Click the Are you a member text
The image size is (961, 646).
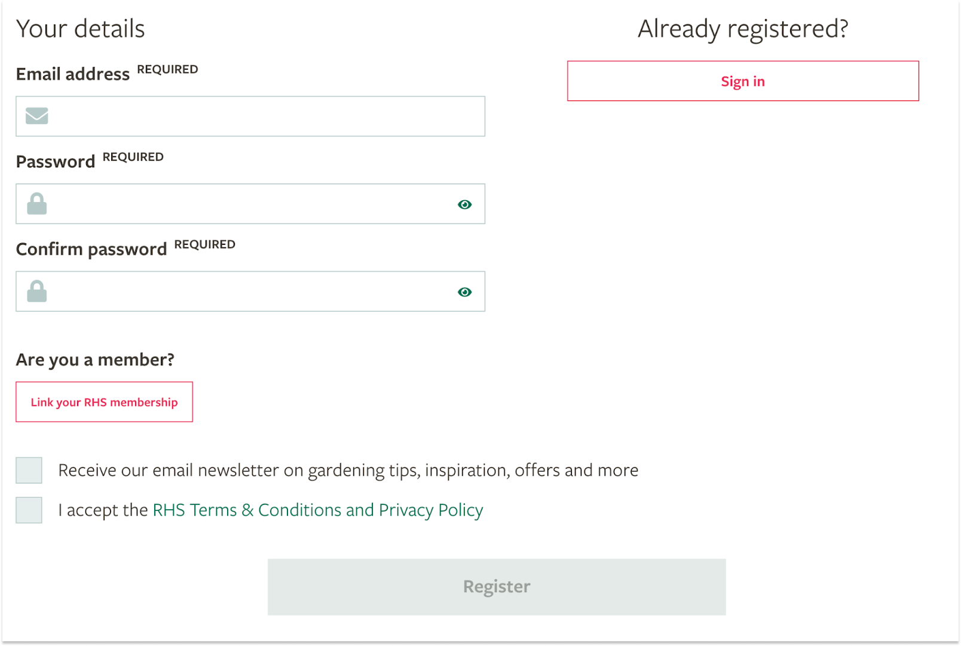(95, 359)
